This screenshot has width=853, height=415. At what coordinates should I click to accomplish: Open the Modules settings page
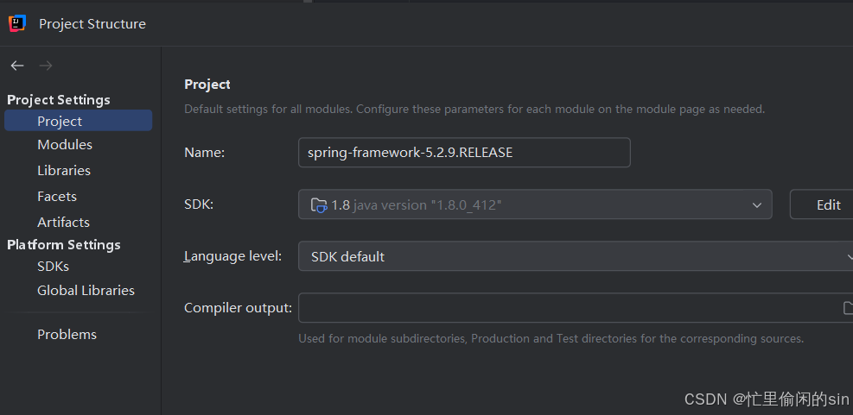coord(65,144)
